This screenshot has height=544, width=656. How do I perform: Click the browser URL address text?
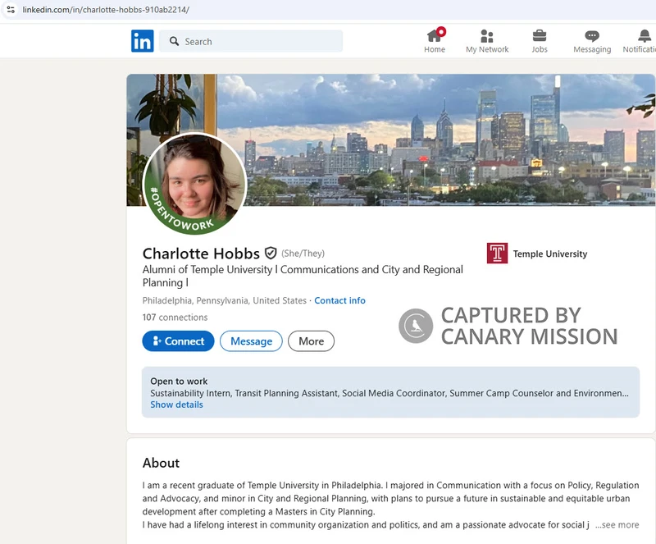point(106,9)
